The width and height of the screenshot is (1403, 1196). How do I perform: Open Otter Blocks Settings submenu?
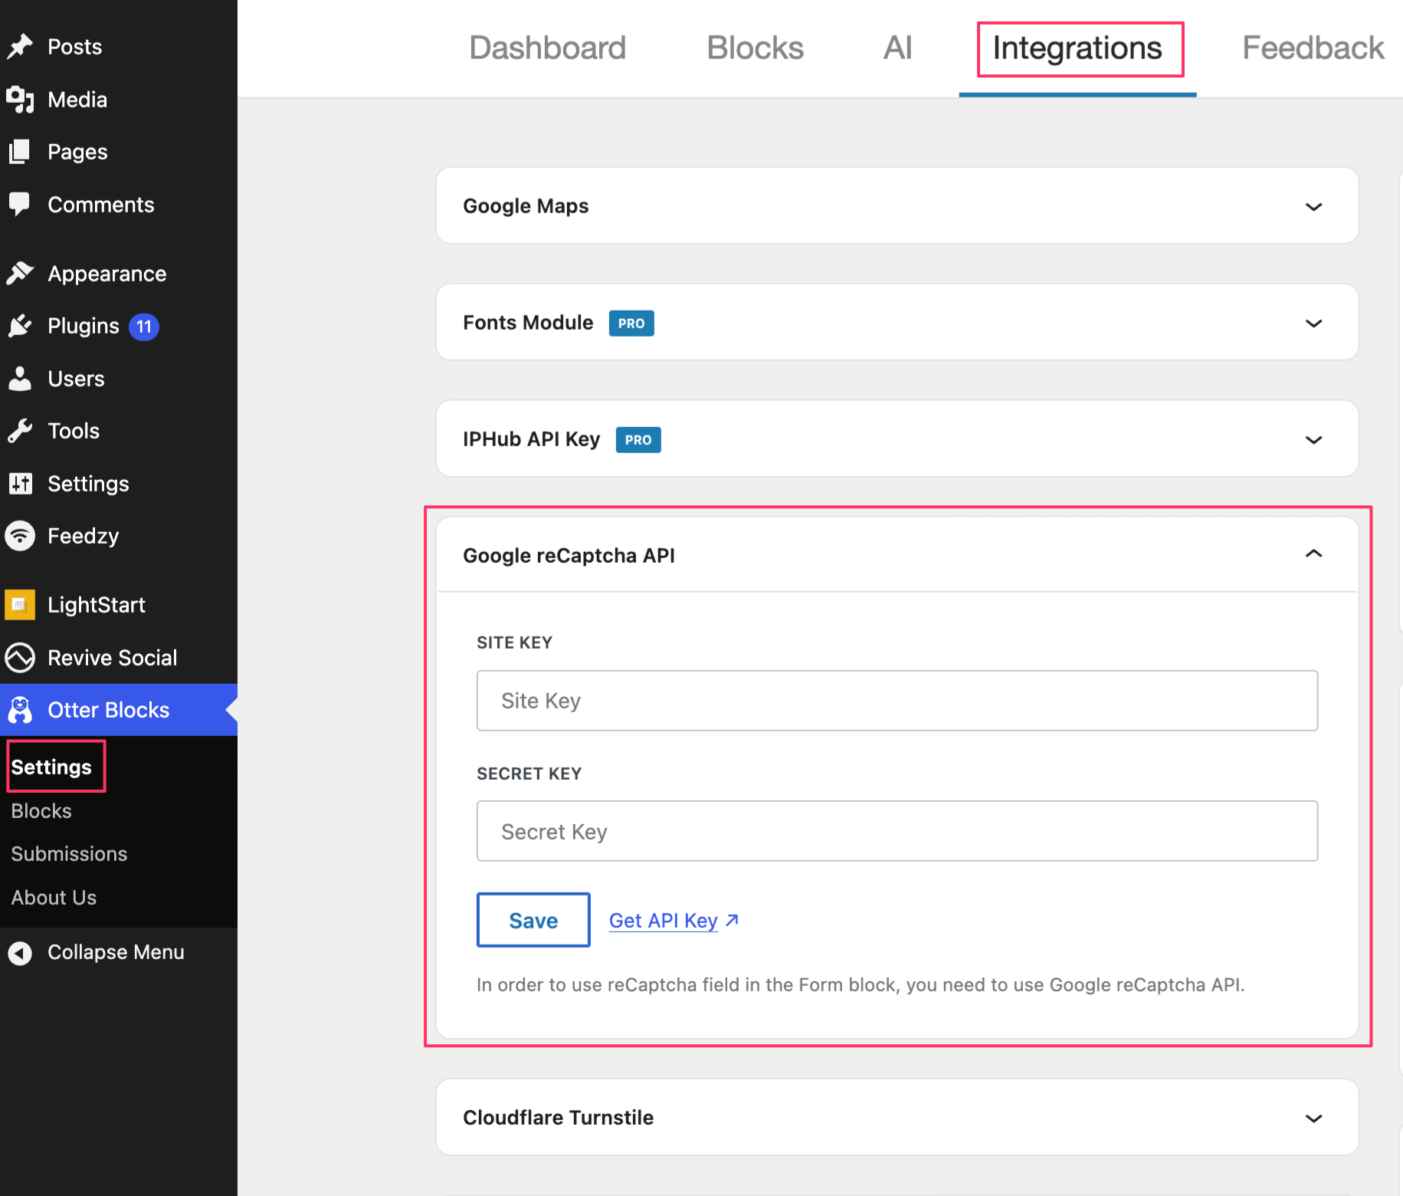click(51, 767)
